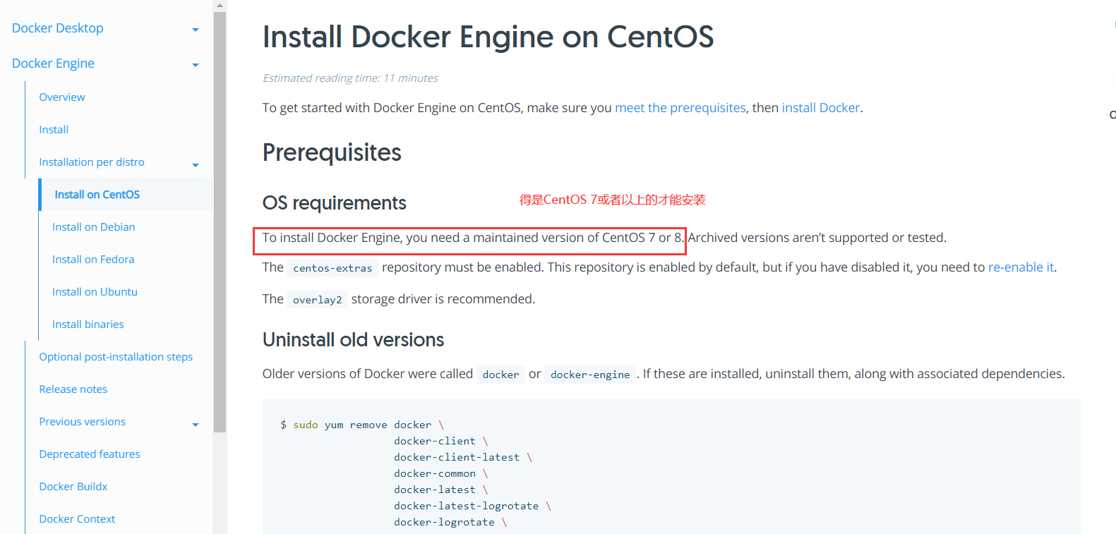Click the sidebar vertical scrollbar thumb
The image size is (1116, 534).
(220, 222)
